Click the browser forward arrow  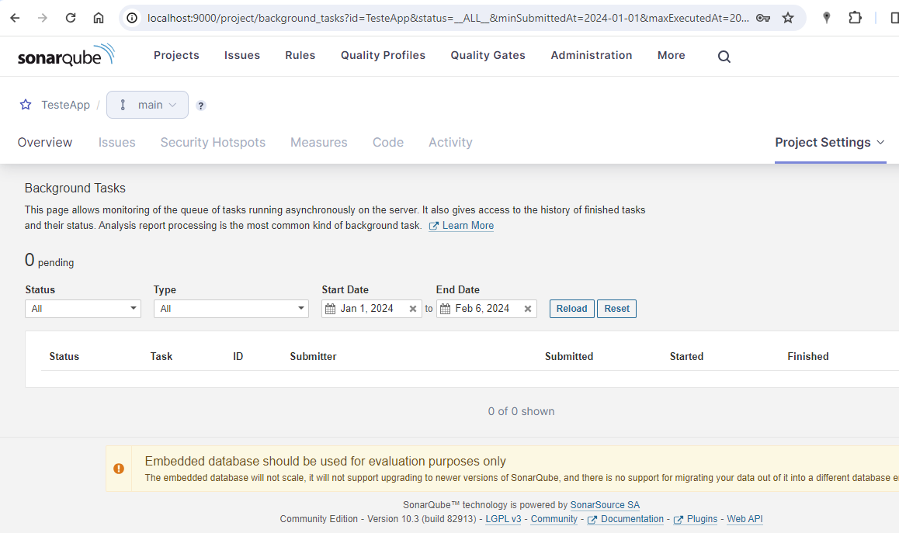tap(43, 18)
